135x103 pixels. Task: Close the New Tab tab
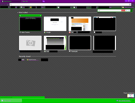pos(41,1)
